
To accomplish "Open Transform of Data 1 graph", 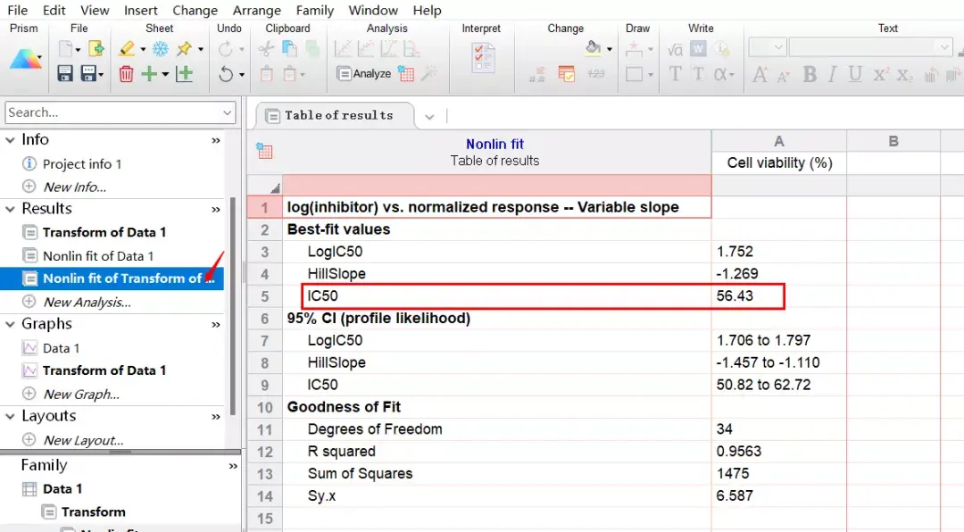I will [104, 370].
